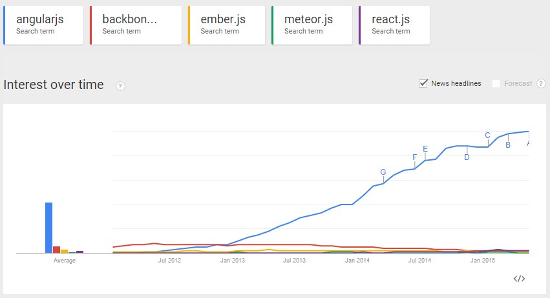
Task: Open news headline marker E
Action: coord(425,149)
